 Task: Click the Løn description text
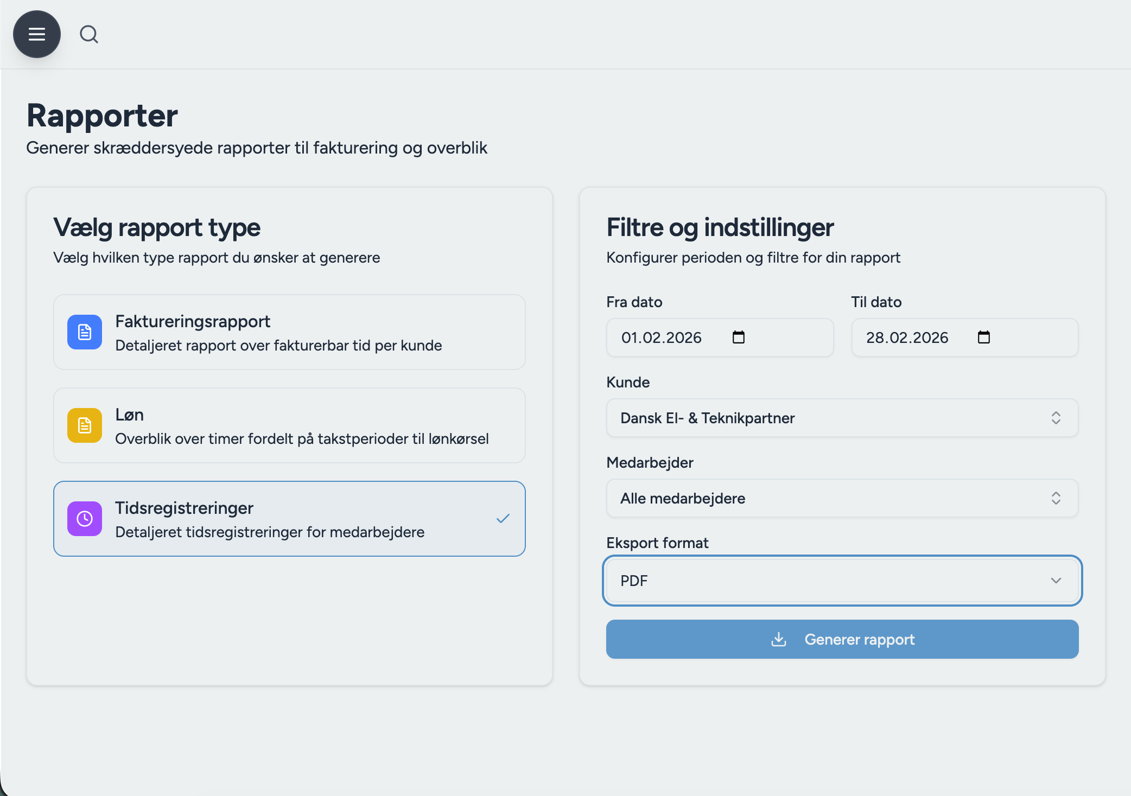pyautogui.click(x=302, y=439)
